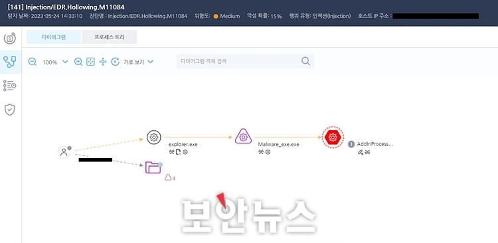Viewport: 498px width, 243px height.
Task: Click the gear icon under Malware_exe.exe
Action: point(268,152)
